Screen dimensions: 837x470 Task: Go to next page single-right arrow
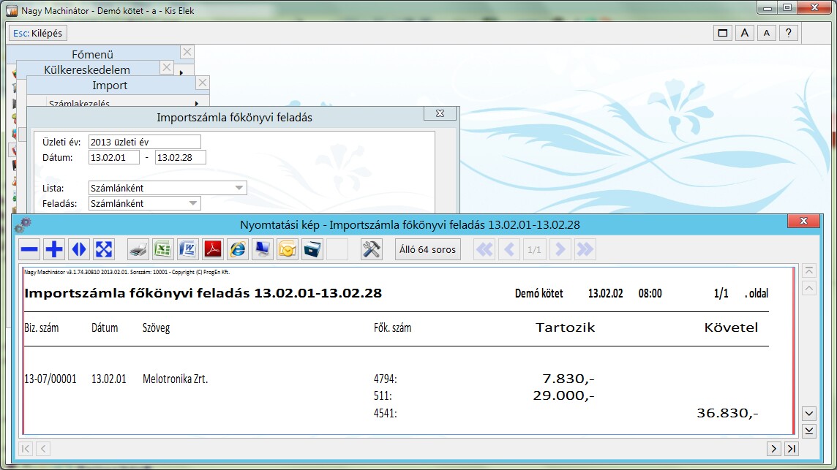coord(560,249)
